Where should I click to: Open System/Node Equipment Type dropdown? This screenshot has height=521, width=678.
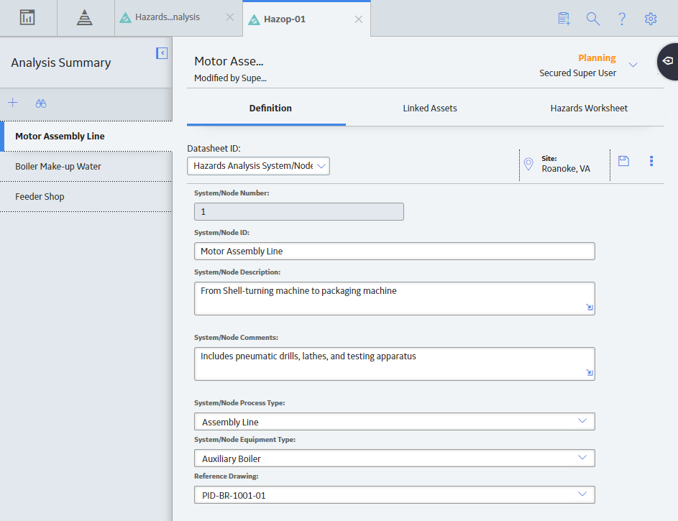point(394,458)
